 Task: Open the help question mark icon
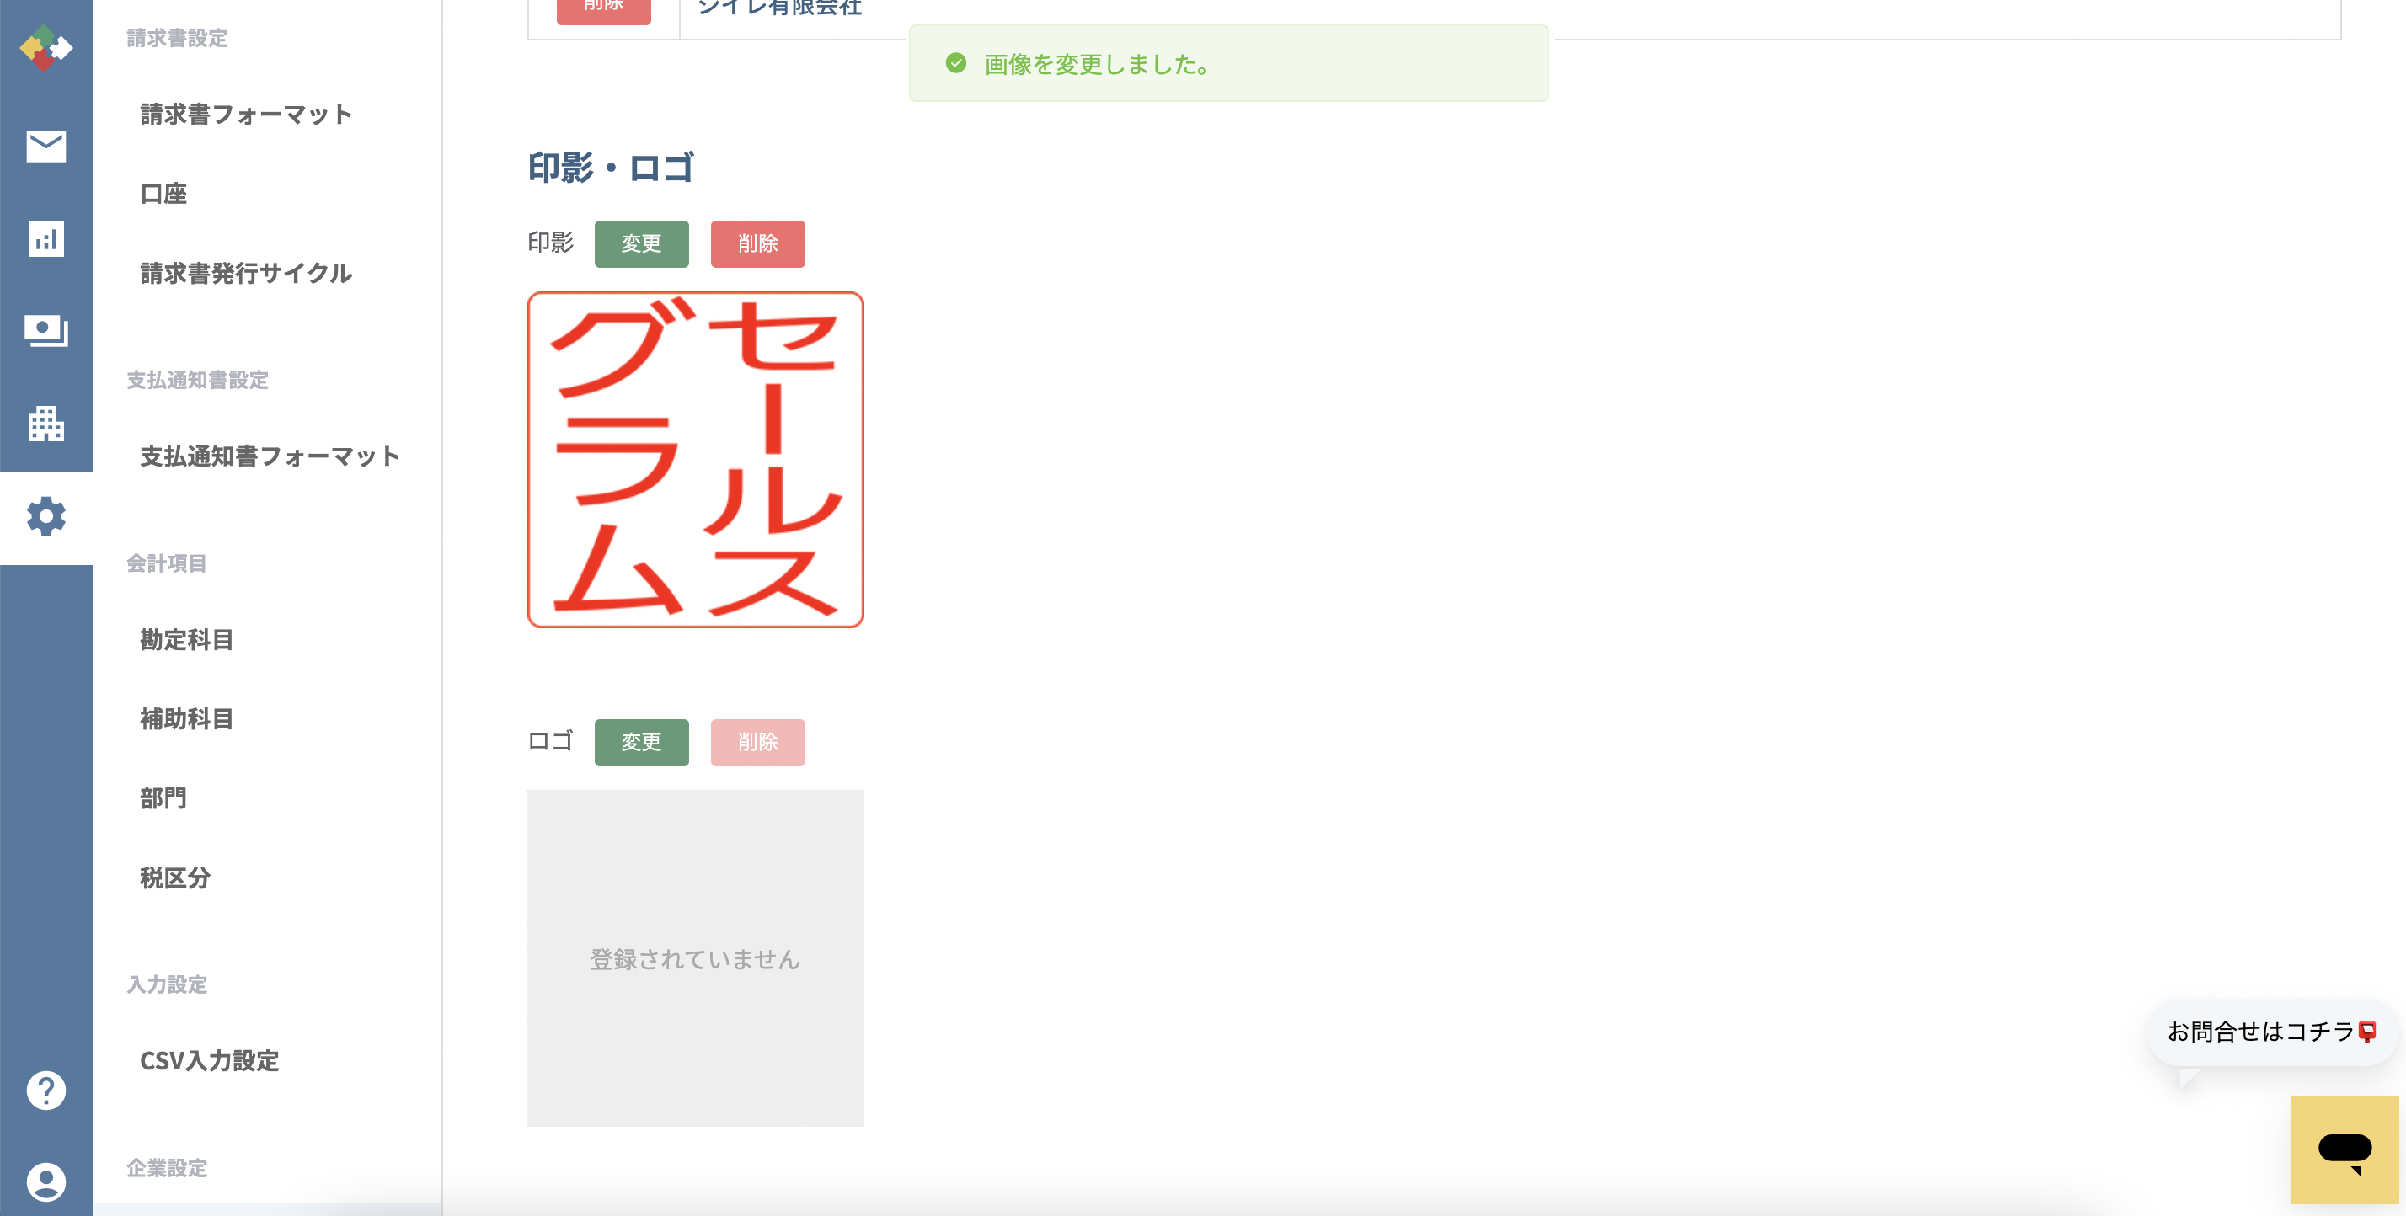45,1090
